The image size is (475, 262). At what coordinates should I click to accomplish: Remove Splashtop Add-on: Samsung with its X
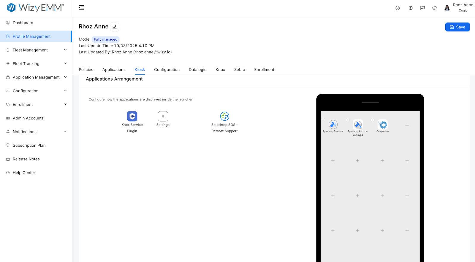[348, 120]
